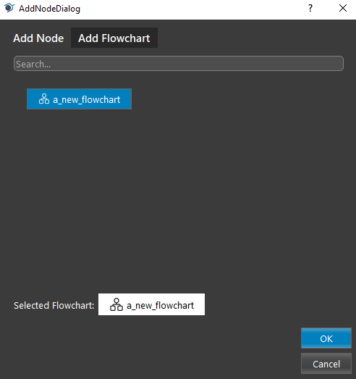
Task: Confirm with the OK button
Action: click(x=326, y=338)
